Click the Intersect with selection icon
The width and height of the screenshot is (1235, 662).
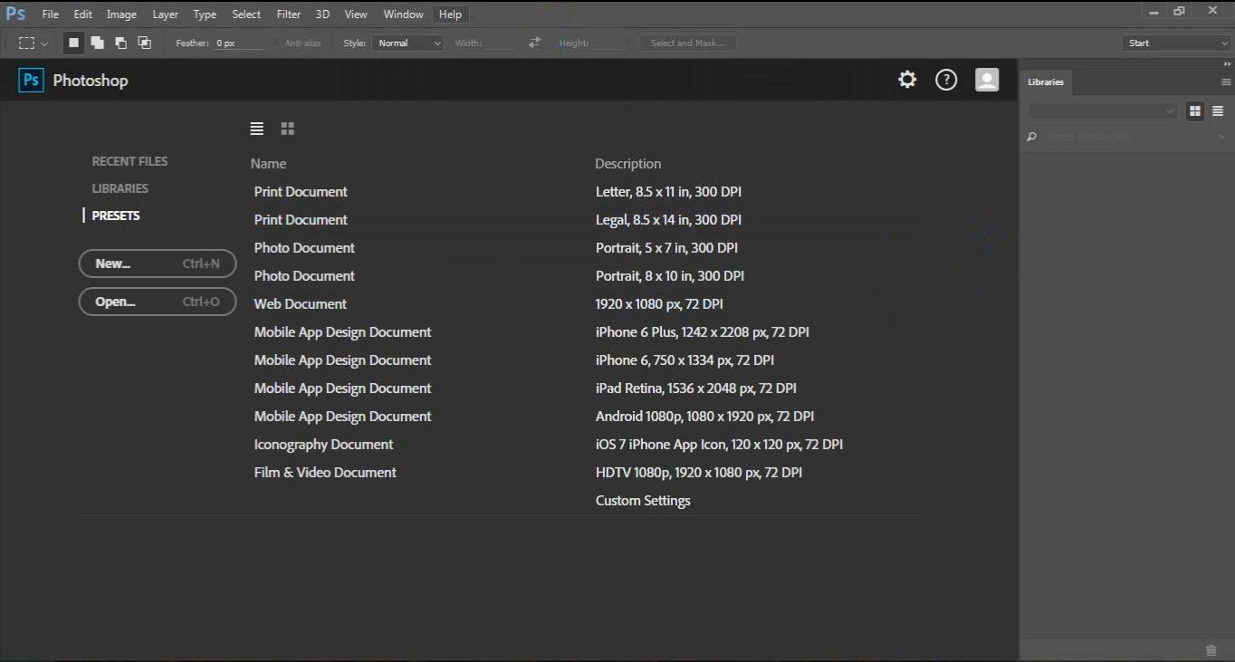pyautogui.click(x=144, y=43)
